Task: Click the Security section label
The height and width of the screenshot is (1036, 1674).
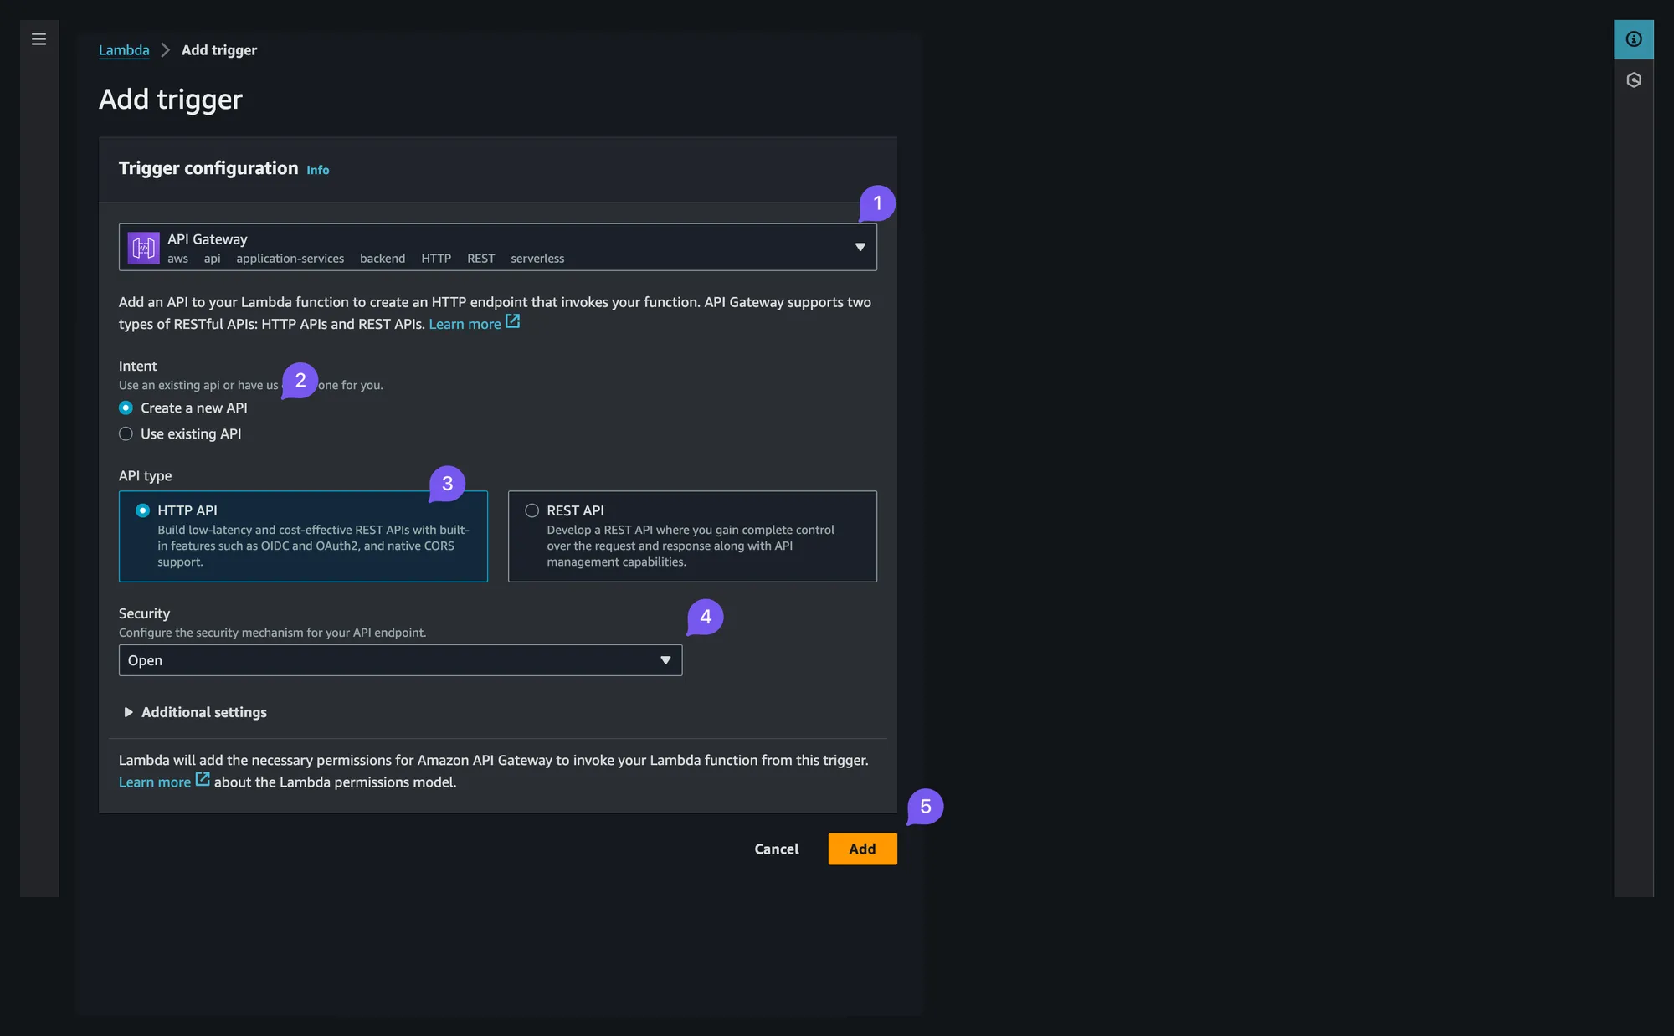Action: [144, 613]
